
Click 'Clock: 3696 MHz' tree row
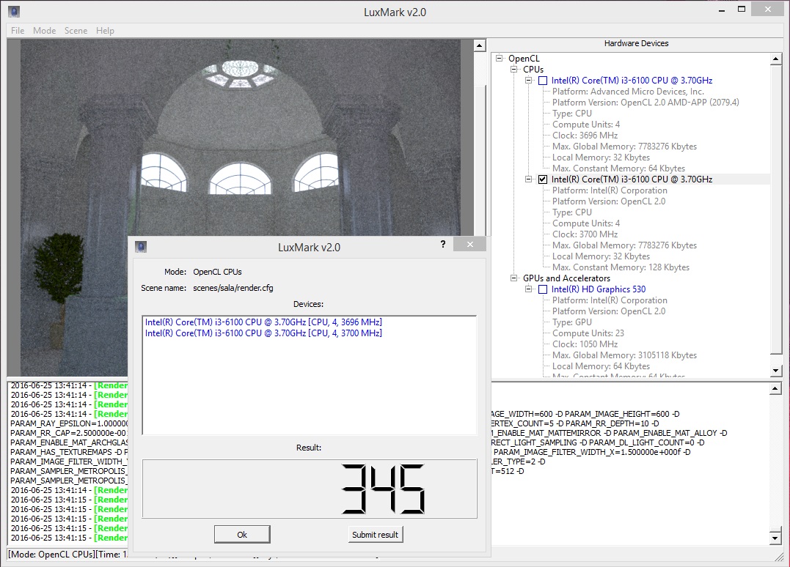(x=585, y=136)
